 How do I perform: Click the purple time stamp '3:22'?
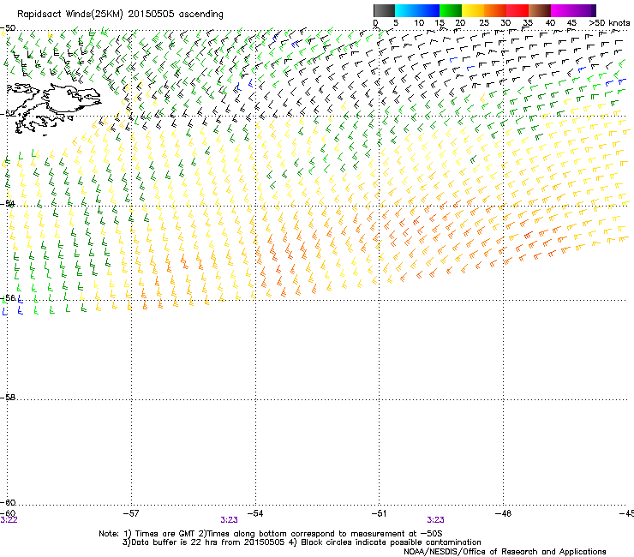[9, 520]
